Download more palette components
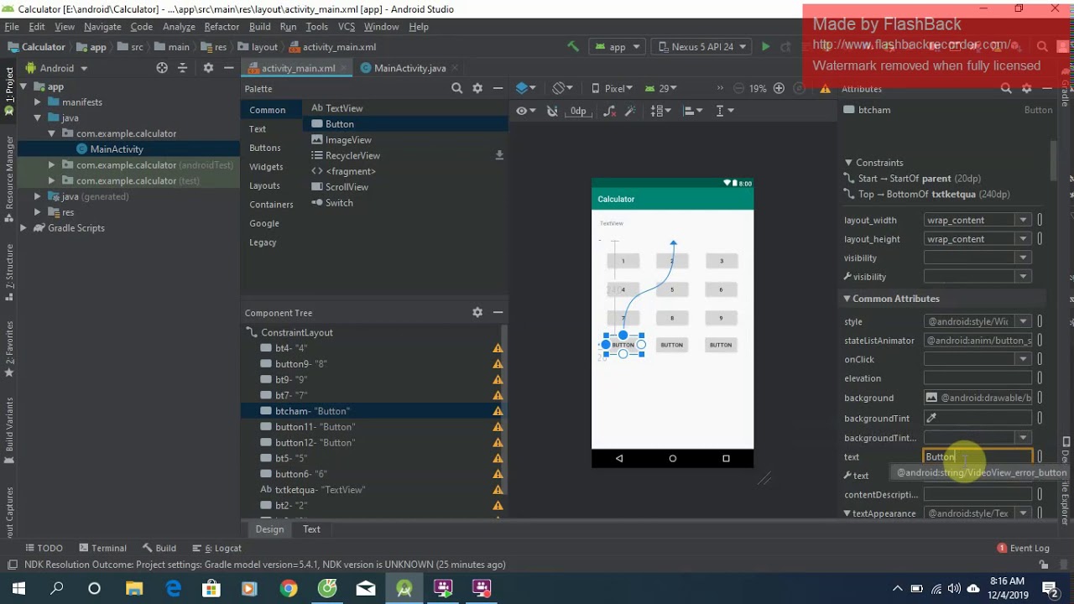The width and height of the screenshot is (1074, 604). tap(499, 155)
